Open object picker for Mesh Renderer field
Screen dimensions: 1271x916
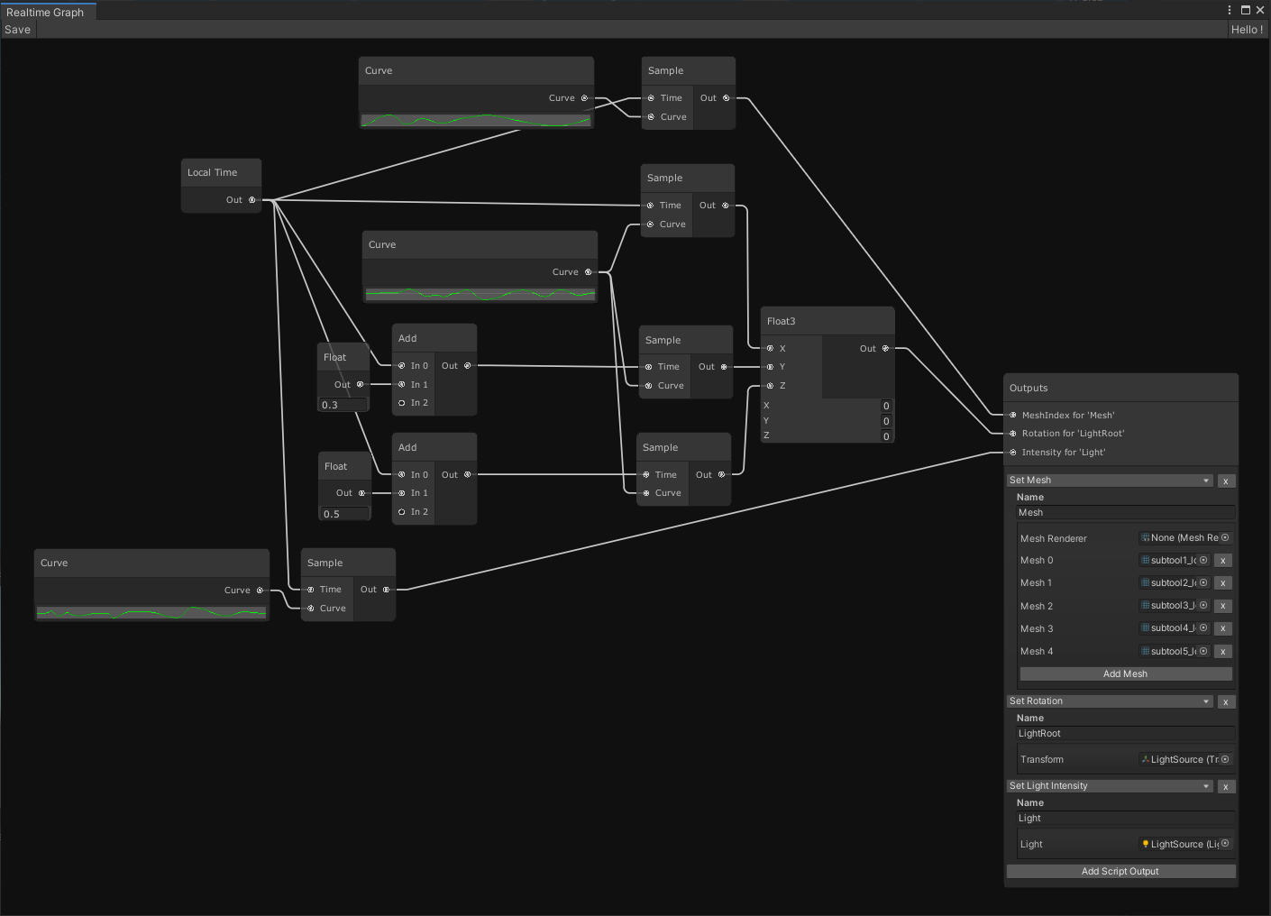coord(1225,537)
